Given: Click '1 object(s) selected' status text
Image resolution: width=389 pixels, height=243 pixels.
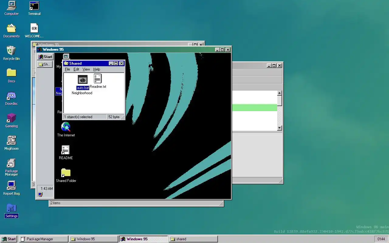Looking at the screenshot, I should click(78, 117).
